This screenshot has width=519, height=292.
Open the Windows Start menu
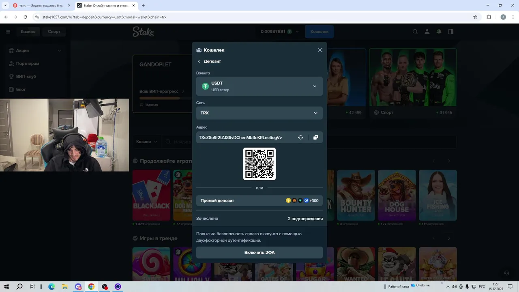(6, 287)
